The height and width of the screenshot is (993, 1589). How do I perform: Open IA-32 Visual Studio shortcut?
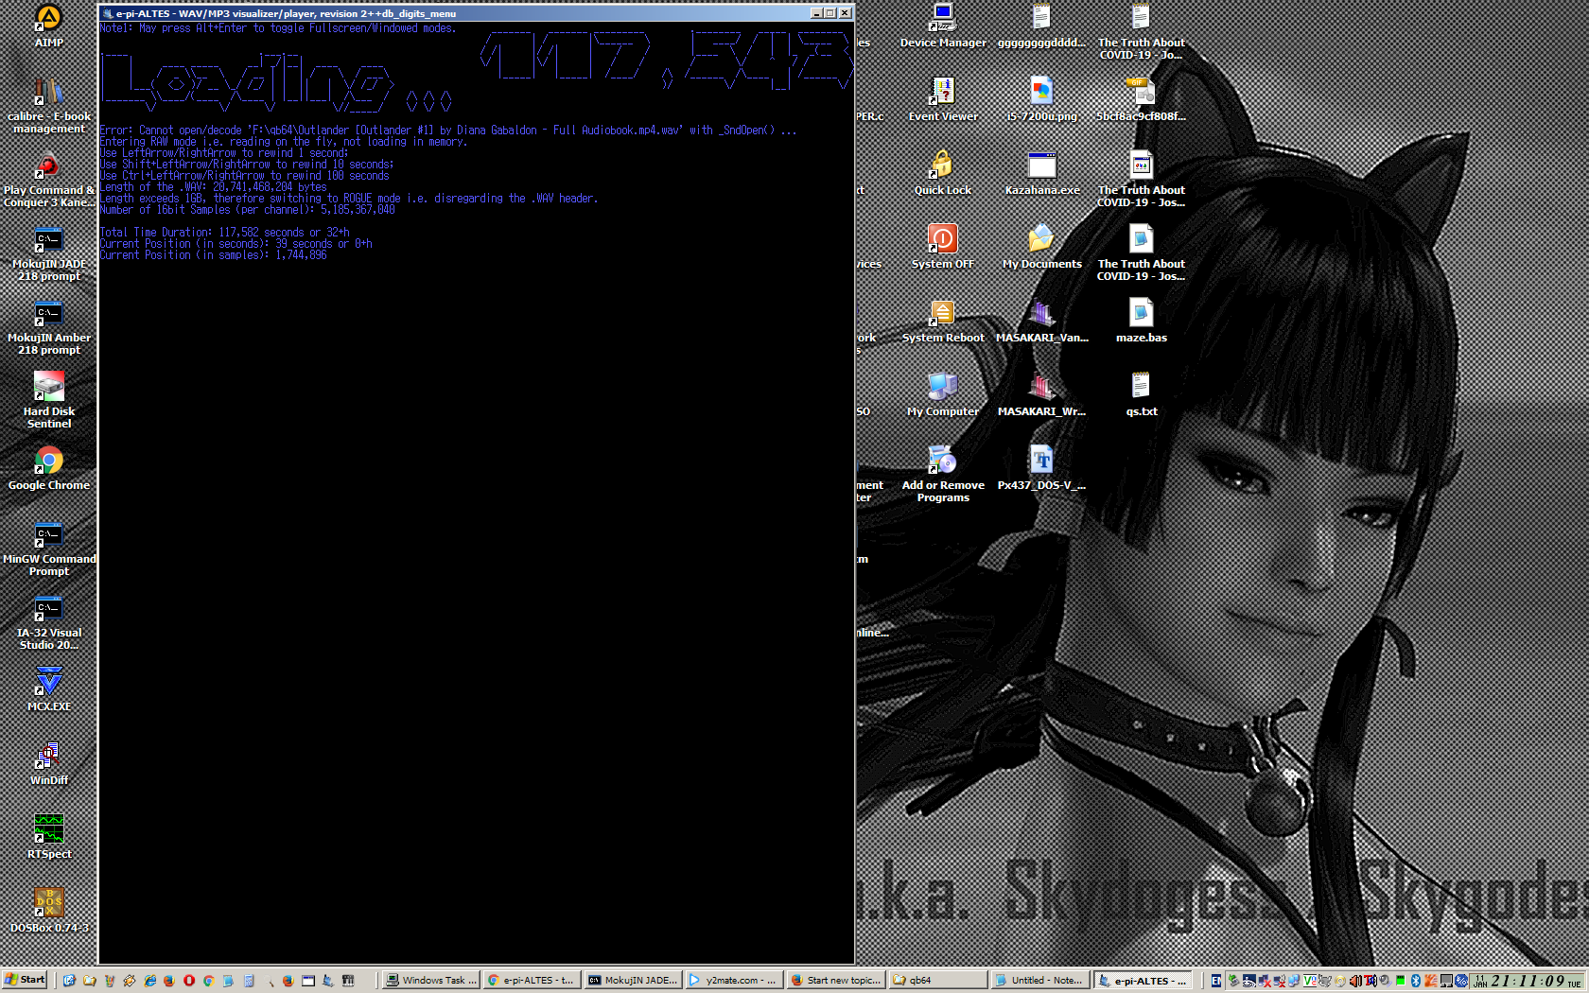(x=48, y=622)
